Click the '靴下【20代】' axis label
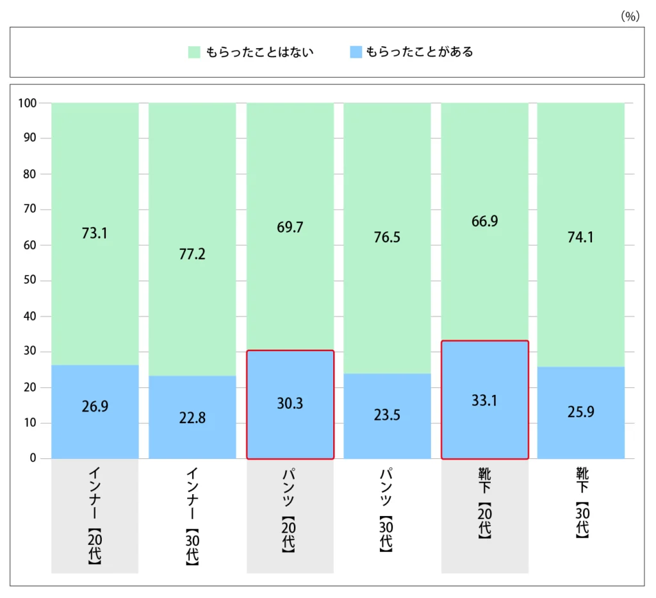The image size is (656, 598). coord(484,502)
